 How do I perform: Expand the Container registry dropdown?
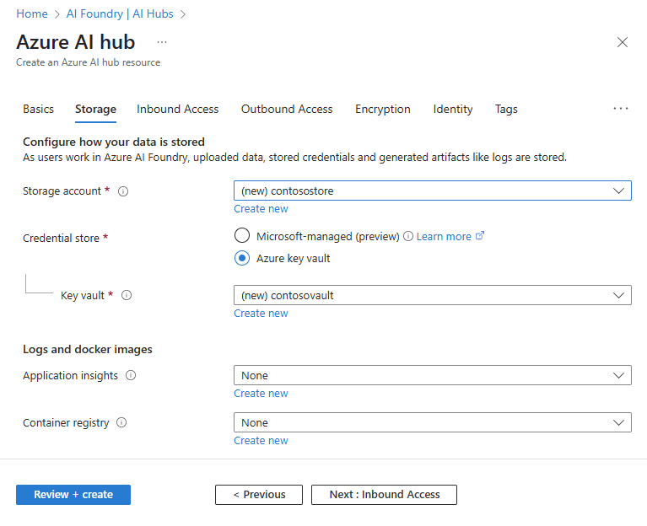point(433,422)
